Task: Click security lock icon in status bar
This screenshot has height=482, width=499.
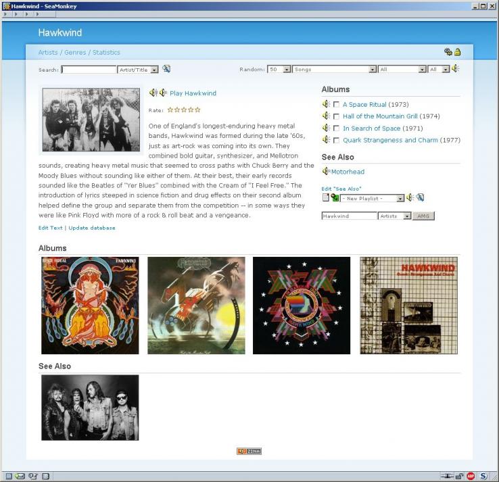Action: pyautogui.click(x=459, y=477)
